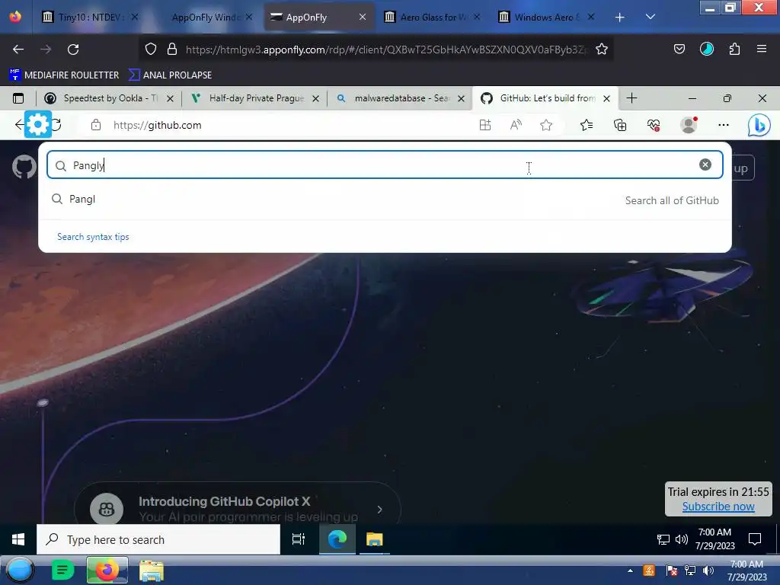780x585 pixels.
Task: Select the Pangl search suggestion
Action: pos(385,200)
